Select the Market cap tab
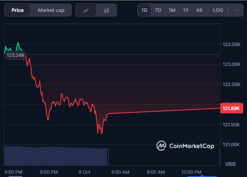The width and height of the screenshot is (247, 177). (51, 10)
